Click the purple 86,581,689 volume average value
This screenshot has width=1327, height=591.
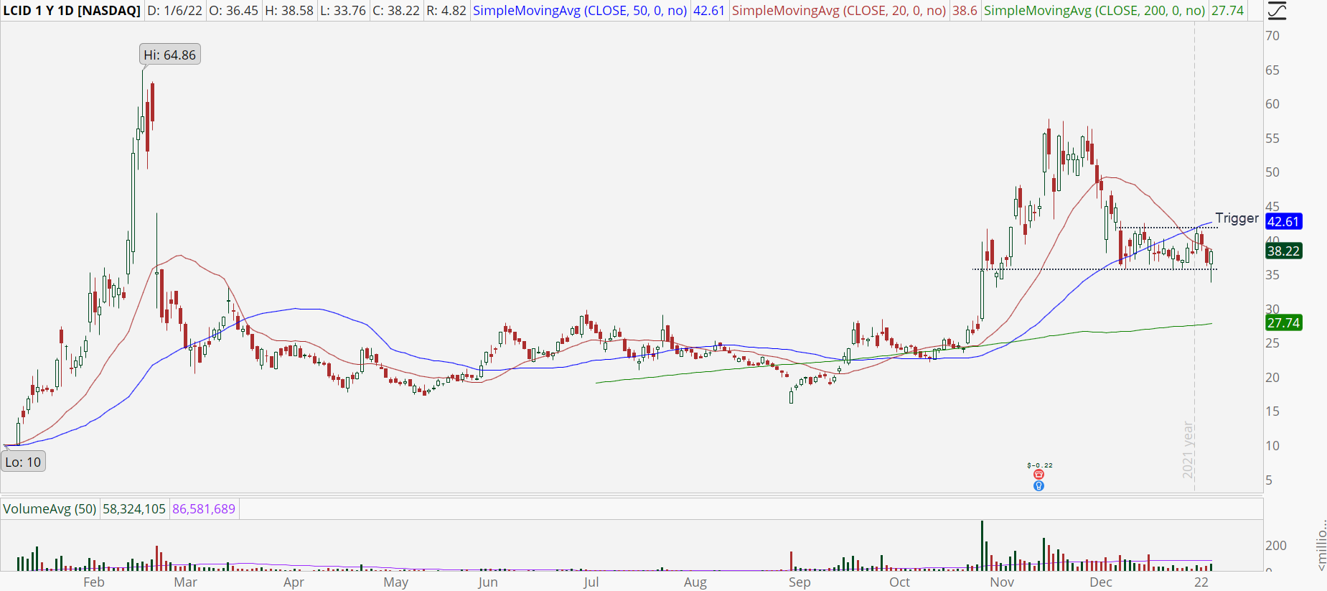click(x=204, y=509)
